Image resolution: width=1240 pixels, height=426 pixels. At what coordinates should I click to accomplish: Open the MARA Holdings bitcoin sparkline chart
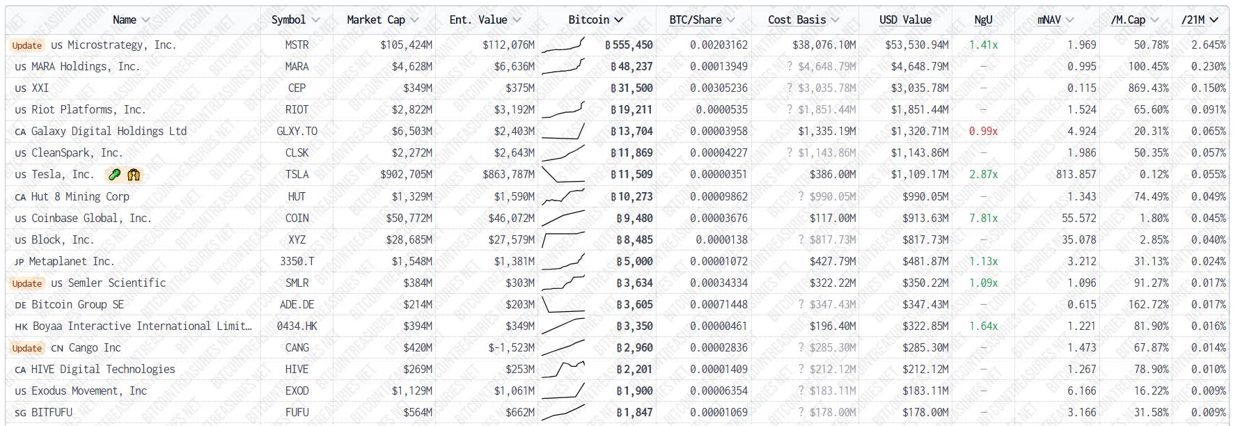coord(563,67)
